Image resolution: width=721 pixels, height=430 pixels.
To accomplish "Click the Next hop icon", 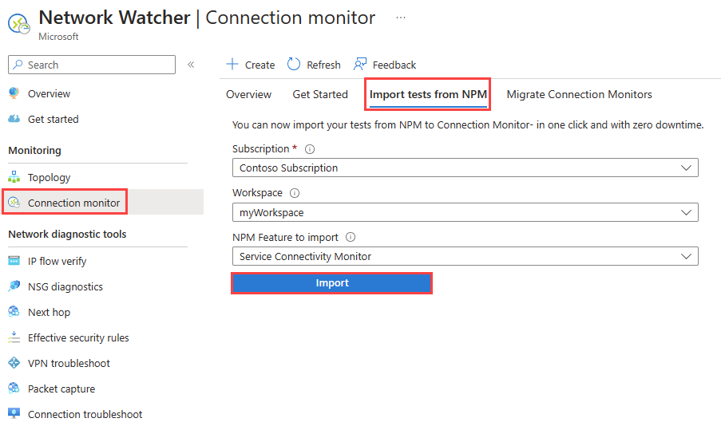I will point(14,312).
